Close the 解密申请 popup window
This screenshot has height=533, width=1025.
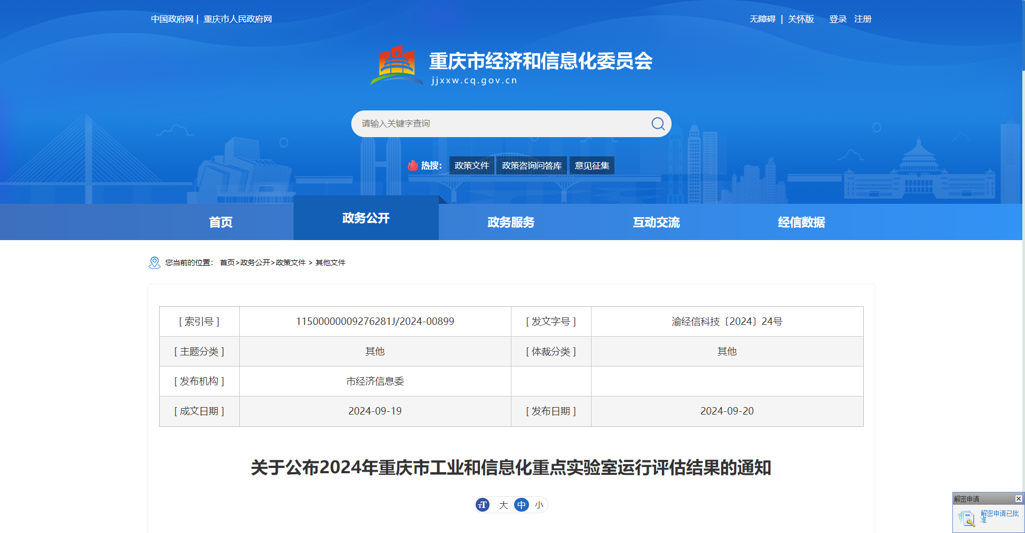click(1018, 498)
